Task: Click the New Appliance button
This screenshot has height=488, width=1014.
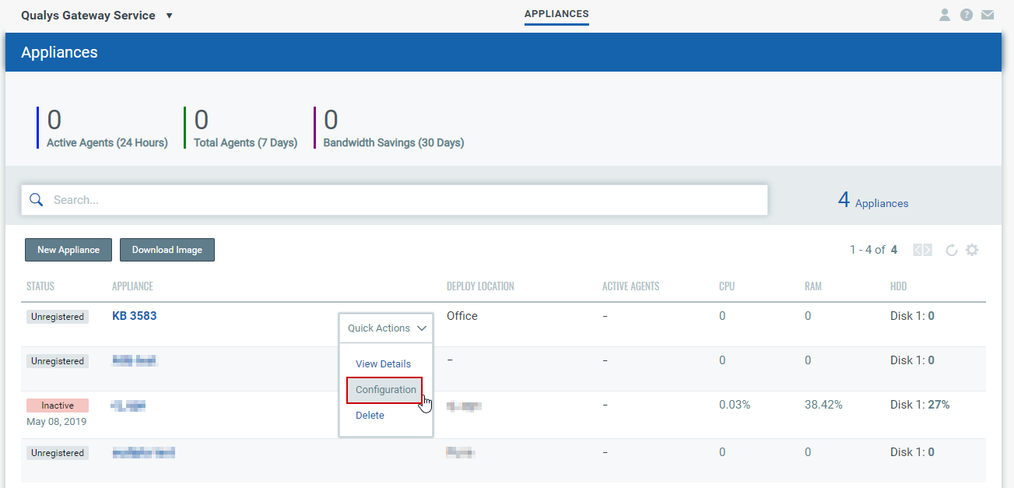Action: [x=68, y=249]
